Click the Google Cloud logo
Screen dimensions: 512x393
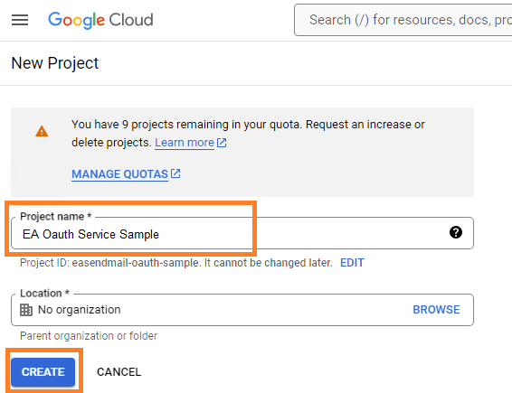(100, 20)
